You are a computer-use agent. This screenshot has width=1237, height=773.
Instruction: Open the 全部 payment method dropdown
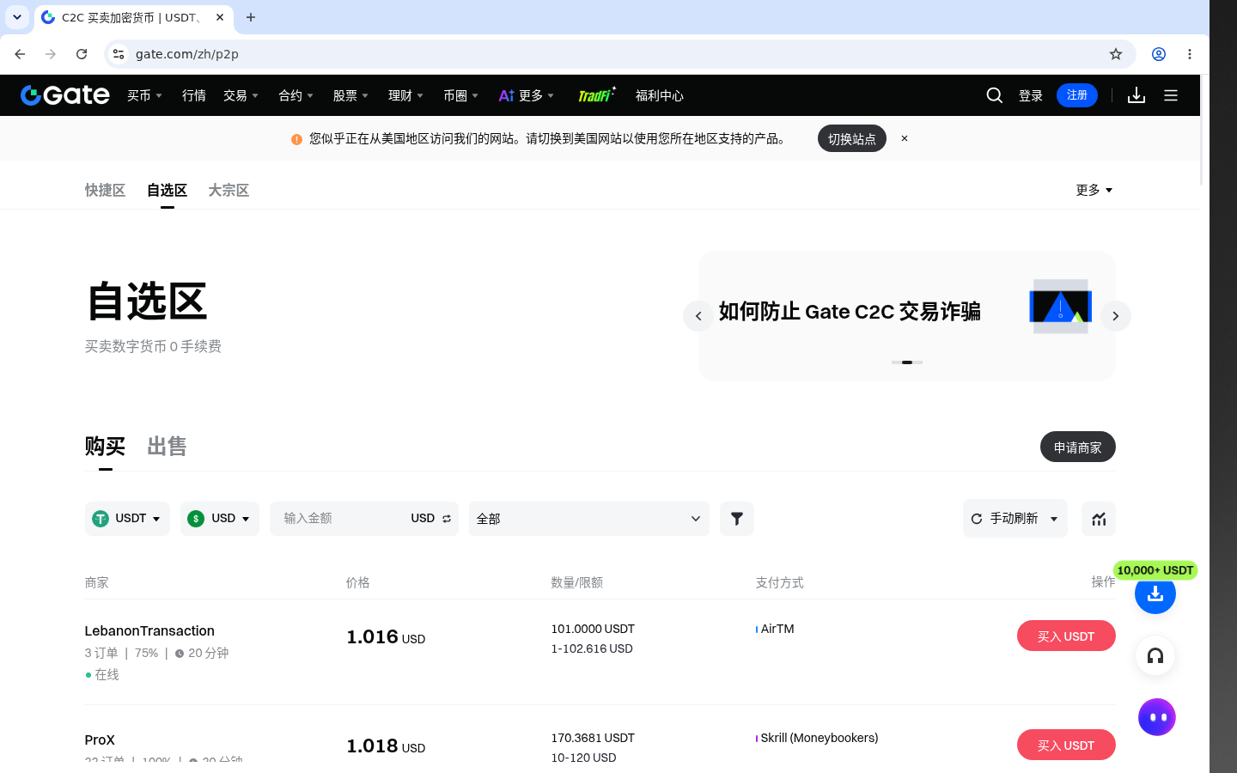589,519
